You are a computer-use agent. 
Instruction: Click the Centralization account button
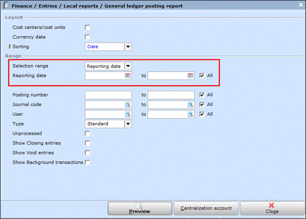pyautogui.click(x=206, y=209)
